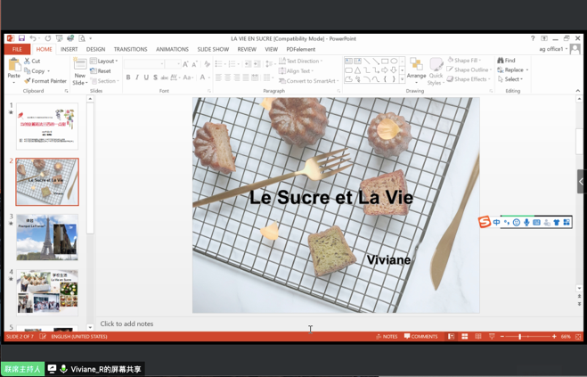Select slide 3 thumbnail with Eiffel Tower

pyautogui.click(x=47, y=237)
